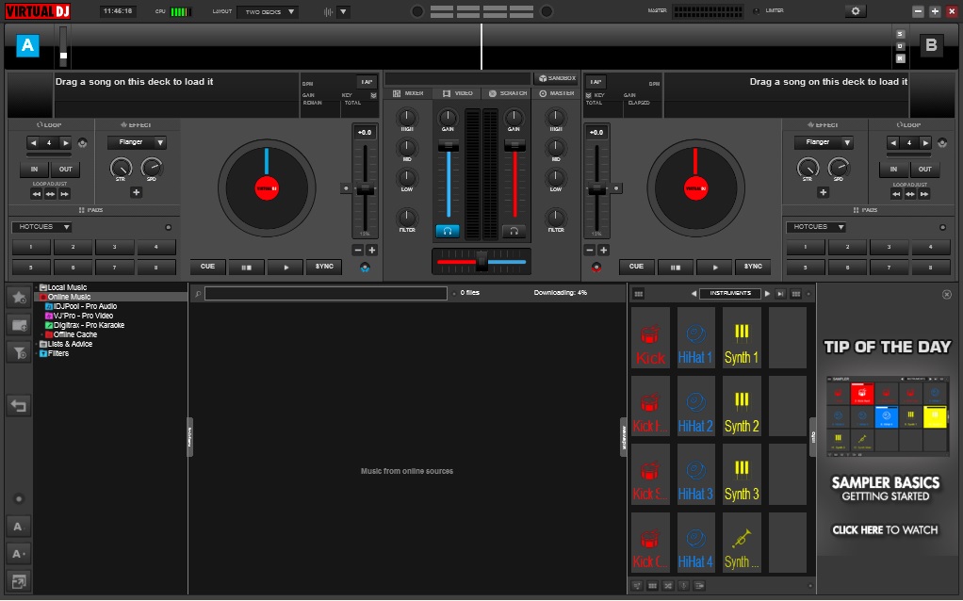Click the deck B letter badge

tap(931, 45)
